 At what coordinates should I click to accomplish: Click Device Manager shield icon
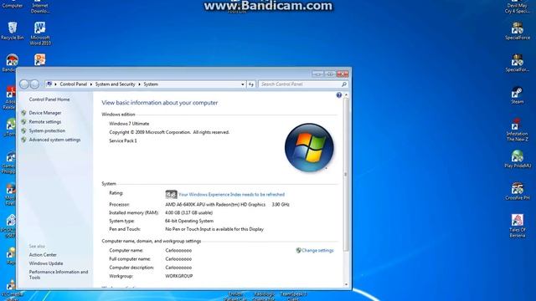23,113
